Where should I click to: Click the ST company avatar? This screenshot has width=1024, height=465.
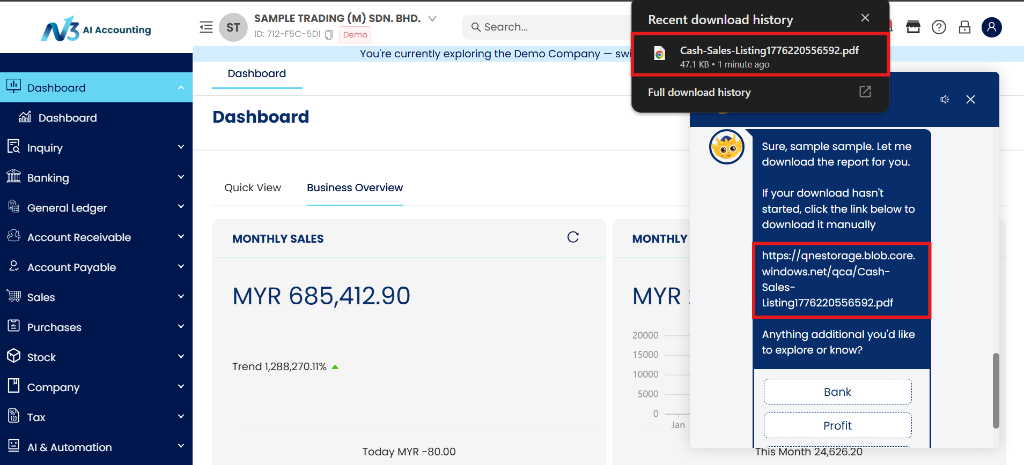pos(233,27)
